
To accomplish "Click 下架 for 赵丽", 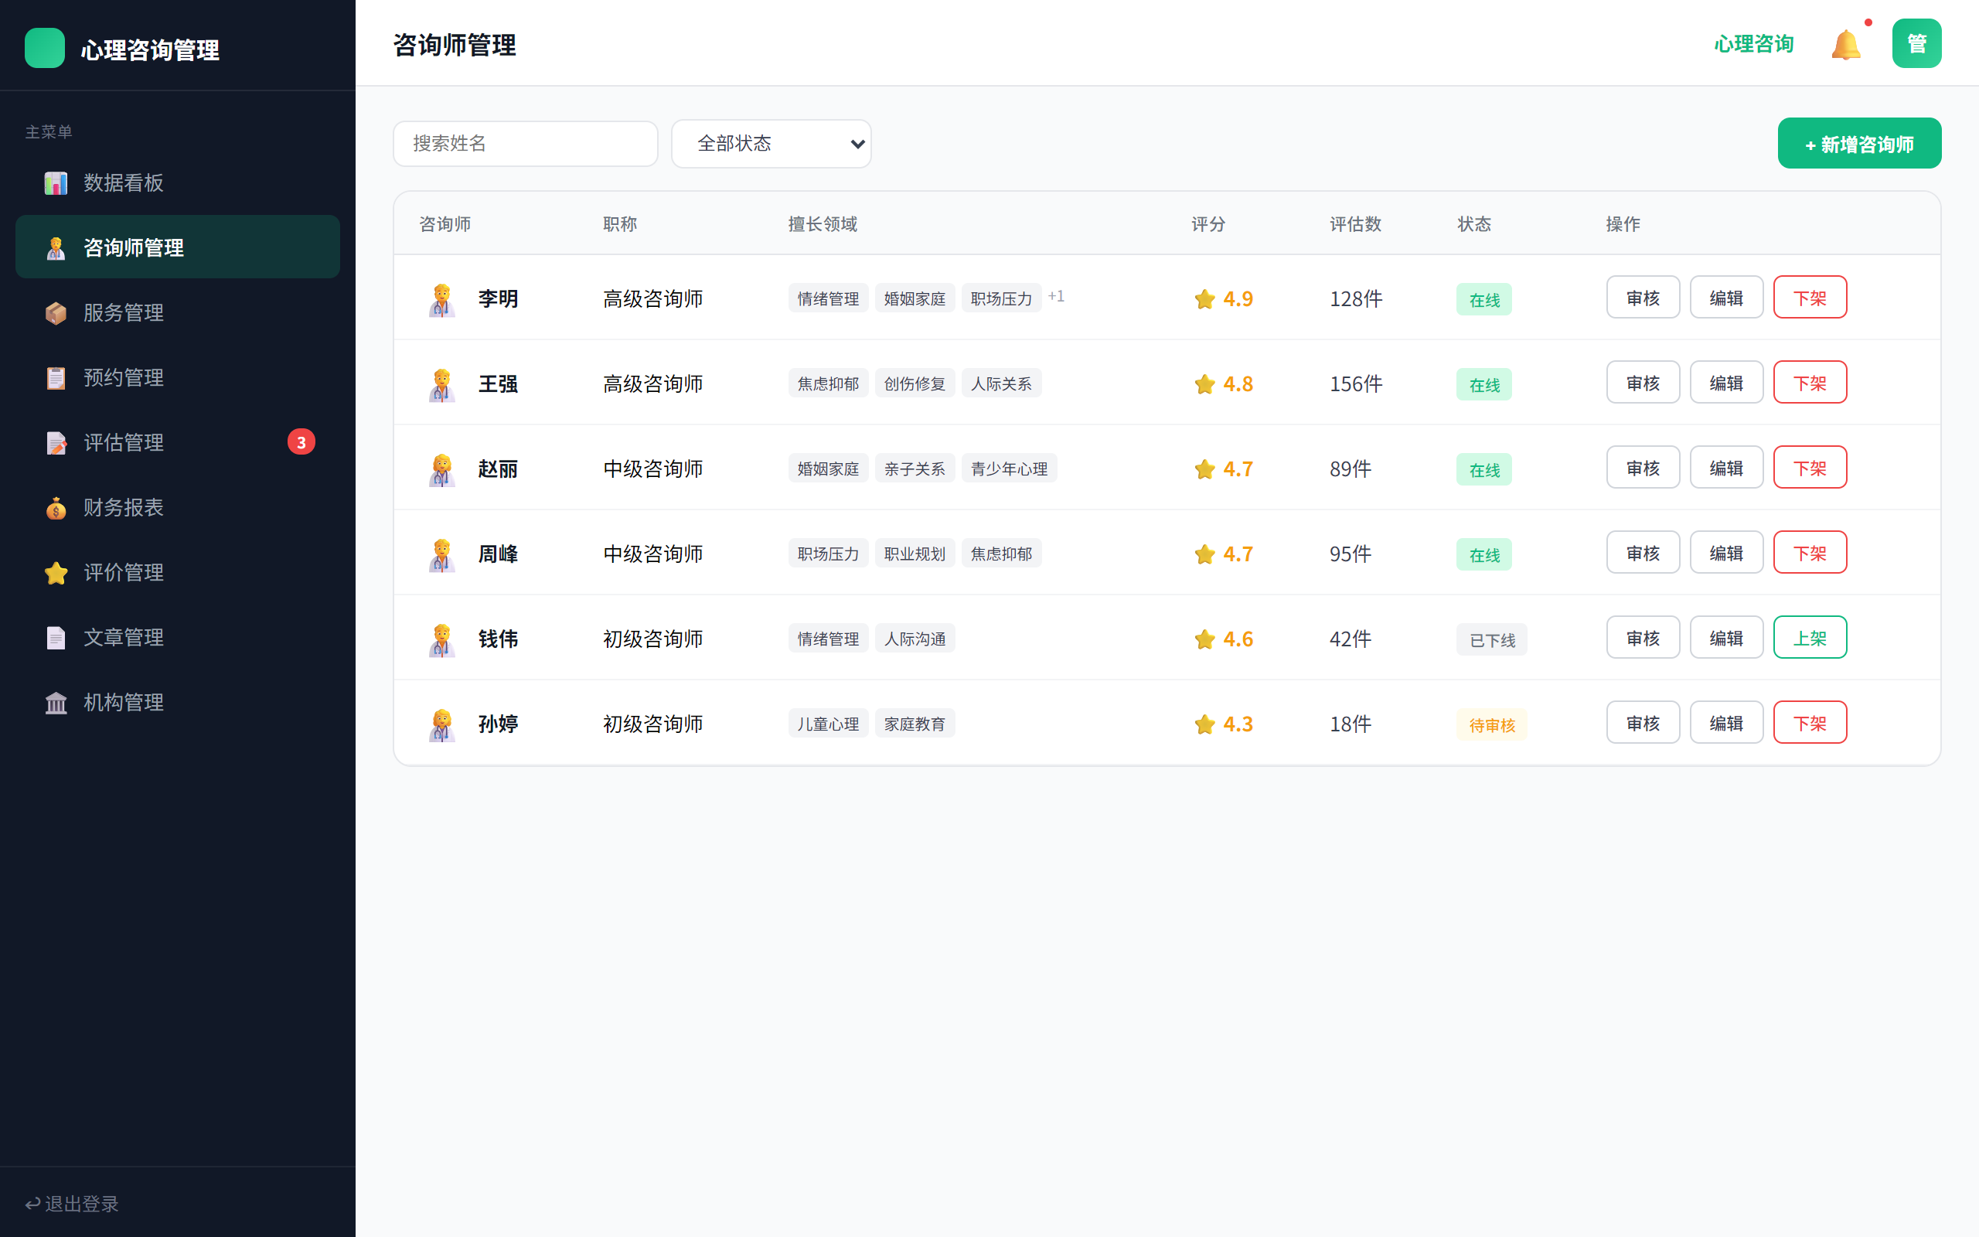I will [1809, 468].
